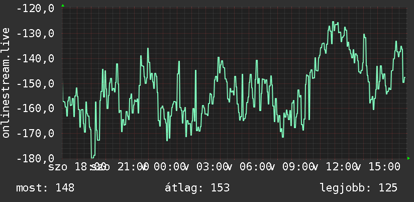Screen dimensions: 414x202
Task: Select the onlinestream.live vertical axis title
Action: [x=6, y=82]
